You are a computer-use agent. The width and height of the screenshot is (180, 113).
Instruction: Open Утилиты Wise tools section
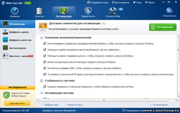113,12
